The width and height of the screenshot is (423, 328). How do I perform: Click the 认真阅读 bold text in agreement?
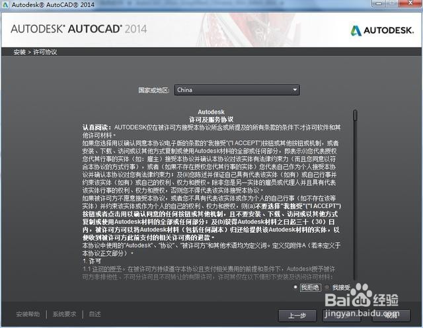click(x=96, y=127)
